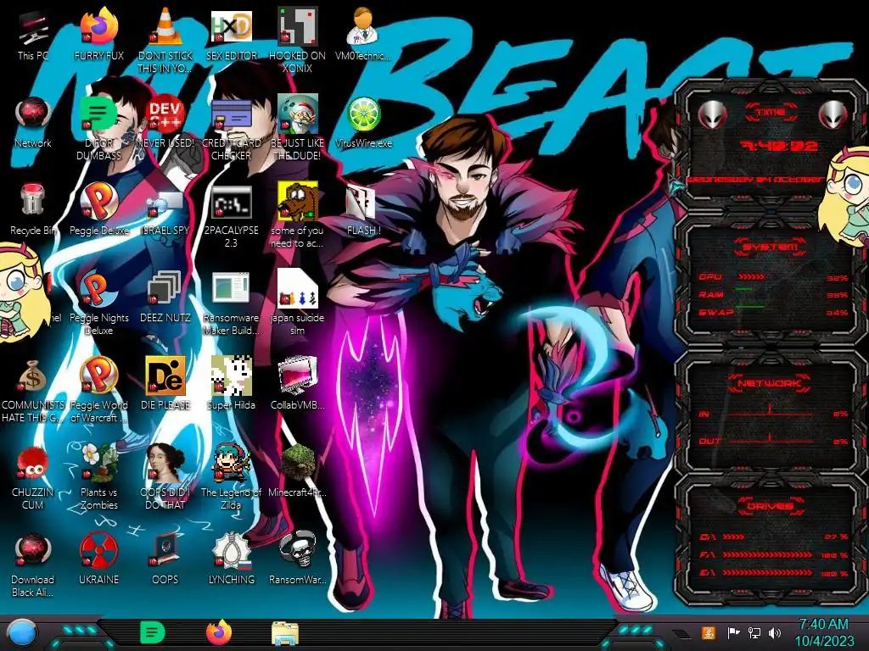Open network status tray icon
Image resolution: width=869 pixels, height=651 pixels.
[754, 632]
